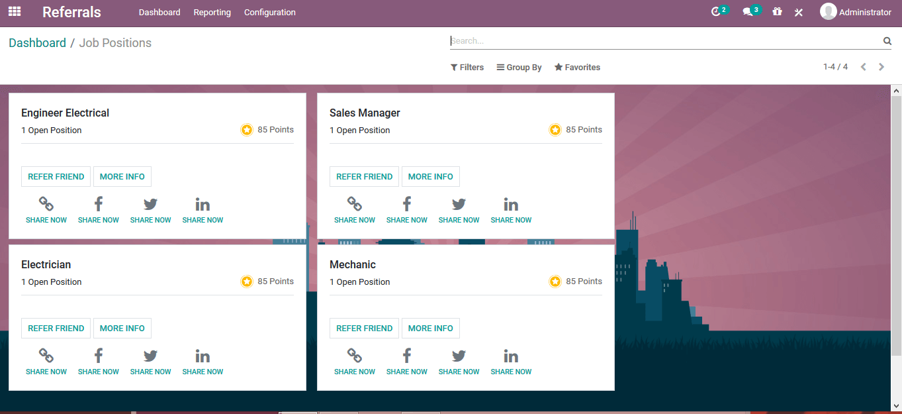Open the Dashboard menu
902x414 pixels.
(x=159, y=13)
